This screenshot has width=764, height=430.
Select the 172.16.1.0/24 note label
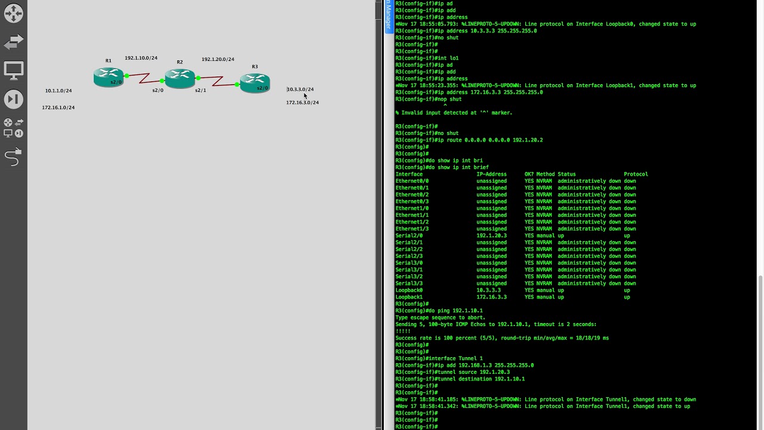tap(58, 107)
